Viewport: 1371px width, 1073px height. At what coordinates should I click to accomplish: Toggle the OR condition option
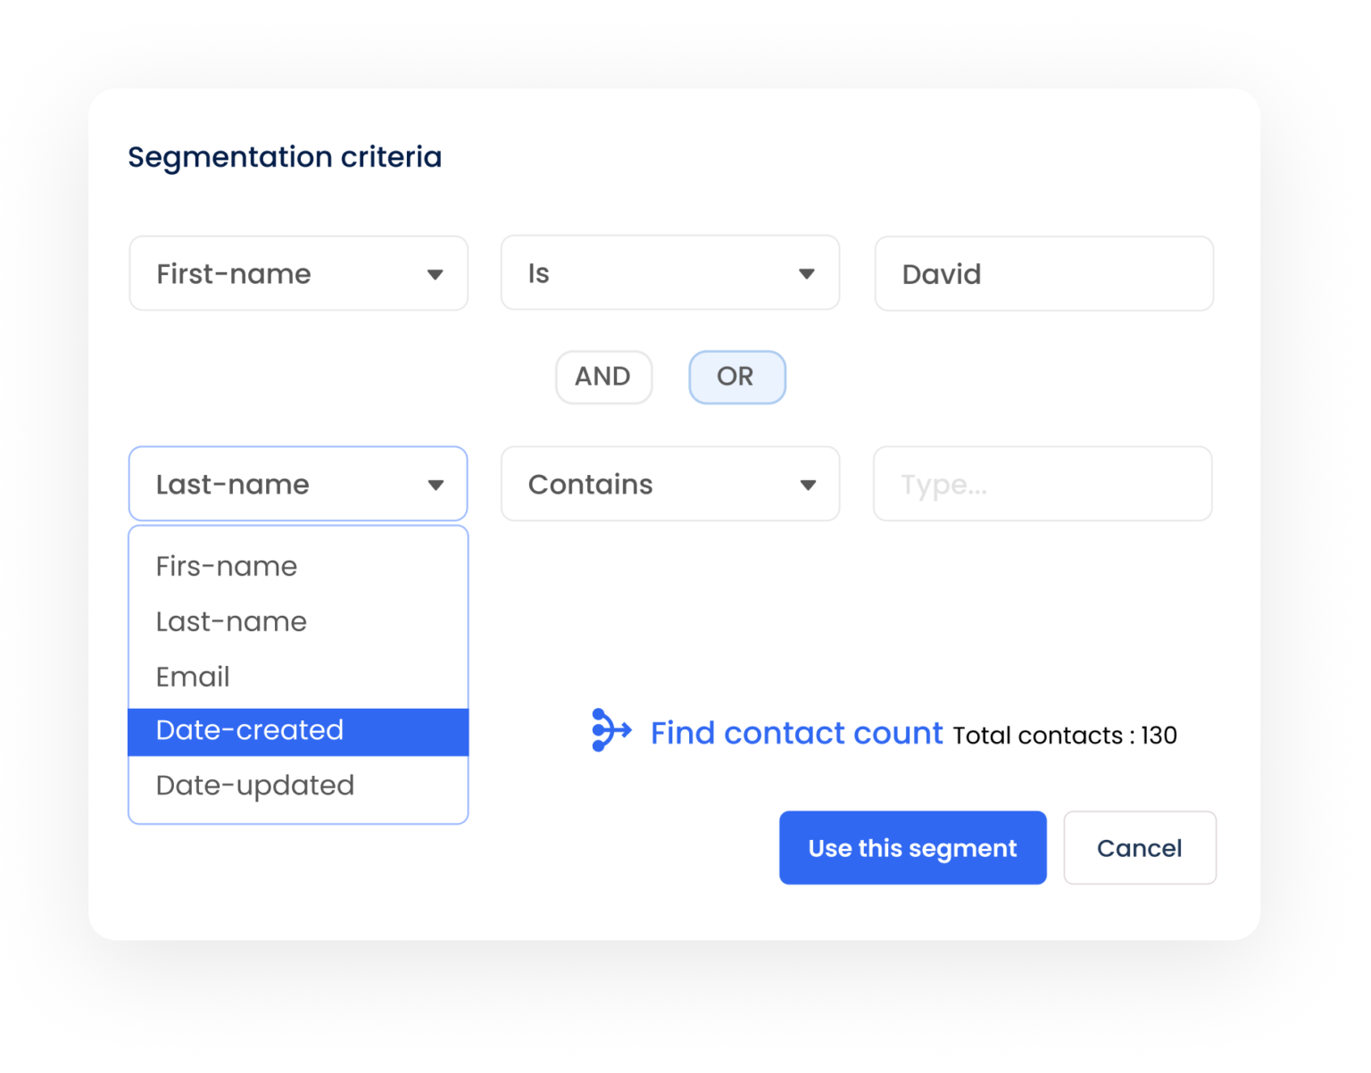pyautogui.click(x=736, y=377)
